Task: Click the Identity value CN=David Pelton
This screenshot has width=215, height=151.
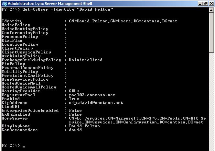Action: pos(123,21)
